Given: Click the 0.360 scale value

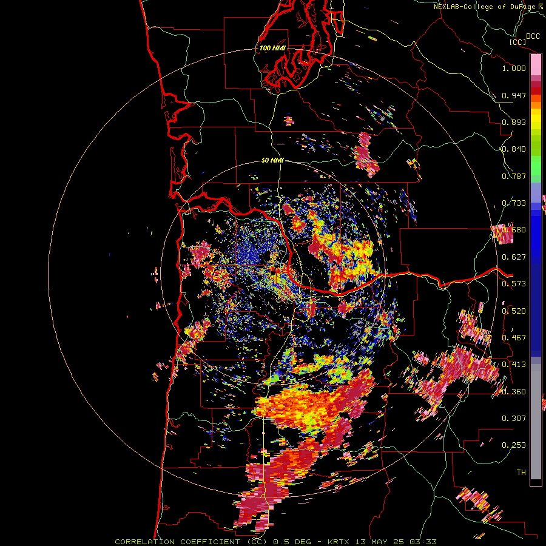Looking at the screenshot, I should [514, 391].
